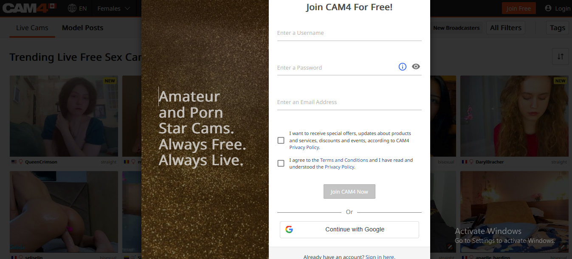This screenshot has width=572, height=259.
Task: Focus the Enter an Email Address field
Action: pyautogui.click(x=349, y=102)
